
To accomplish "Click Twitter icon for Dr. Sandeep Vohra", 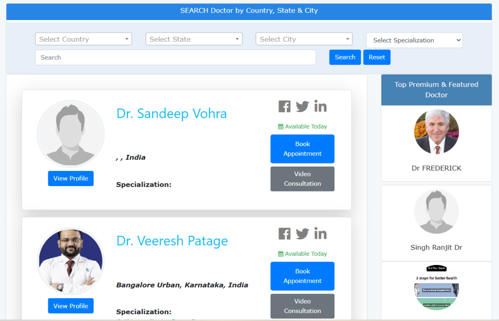I will pyautogui.click(x=302, y=106).
